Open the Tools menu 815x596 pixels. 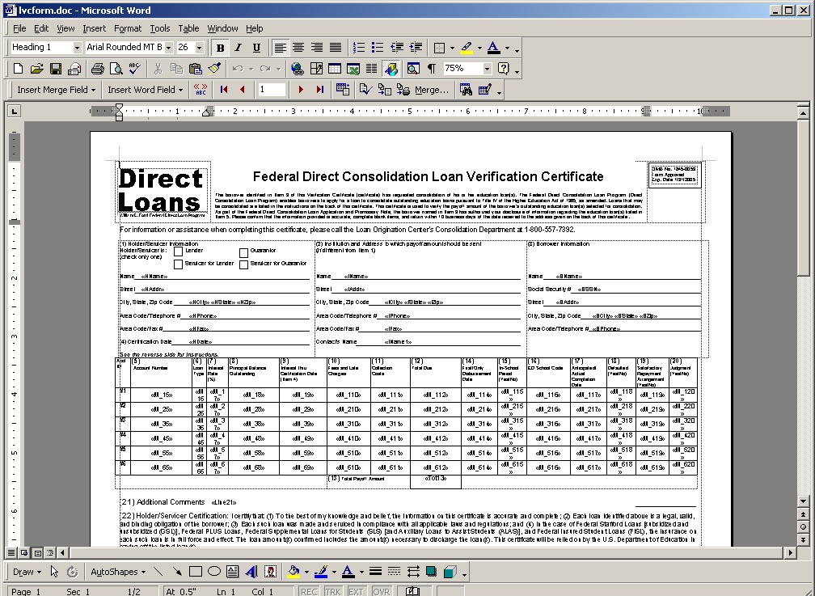click(x=159, y=28)
